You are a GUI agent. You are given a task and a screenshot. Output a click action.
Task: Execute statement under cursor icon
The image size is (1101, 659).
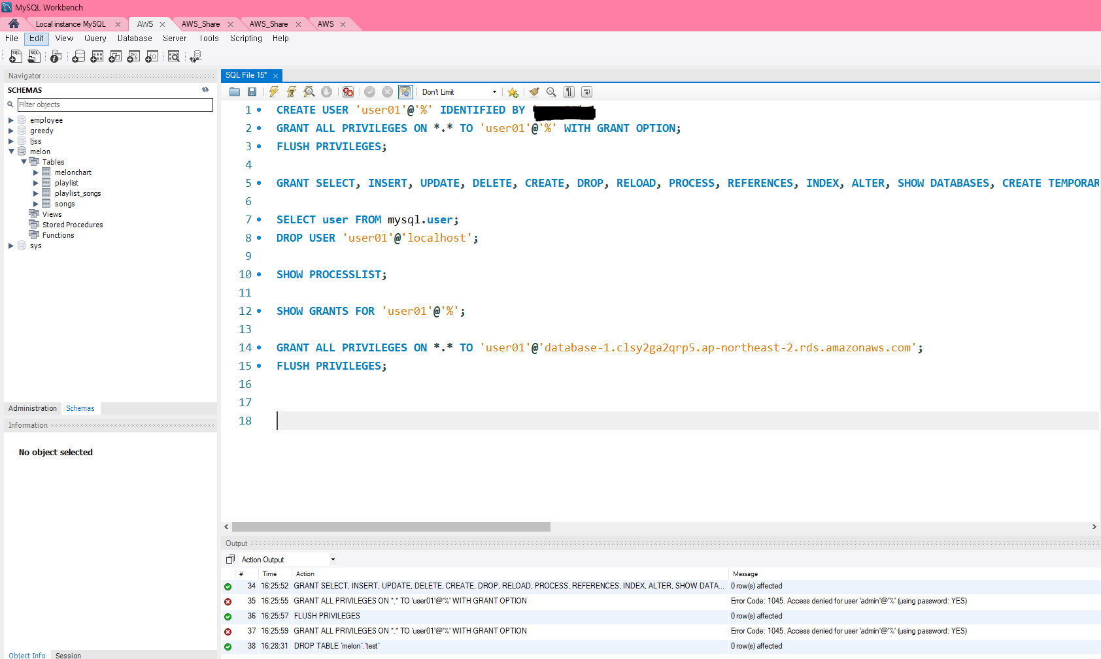(292, 92)
